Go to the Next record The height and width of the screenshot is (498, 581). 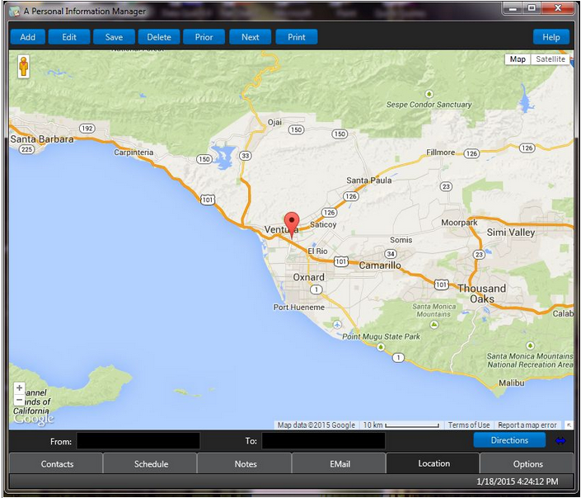click(250, 37)
